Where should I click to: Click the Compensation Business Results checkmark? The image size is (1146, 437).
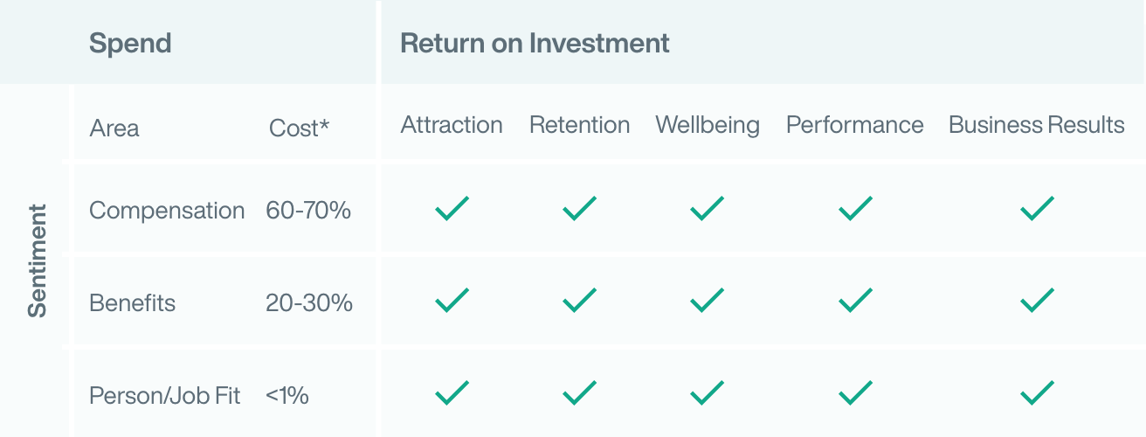pos(1037,209)
